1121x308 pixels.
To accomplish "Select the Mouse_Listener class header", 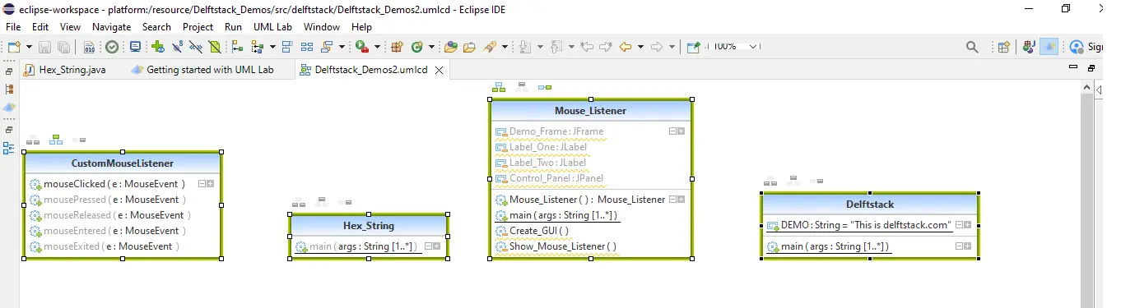I will [x=590, y=111].
